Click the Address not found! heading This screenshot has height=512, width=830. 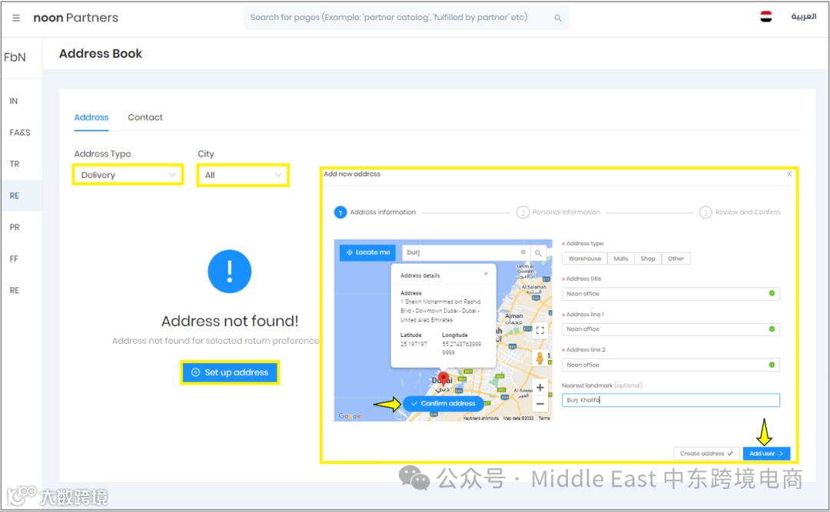click(x=230, y=321)
